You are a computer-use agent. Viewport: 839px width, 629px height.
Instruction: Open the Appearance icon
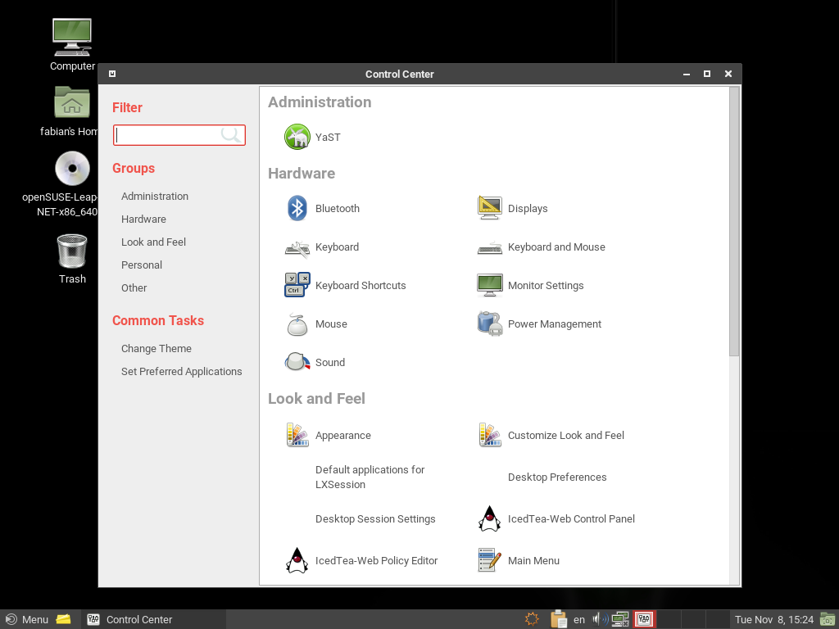[297, 435]
